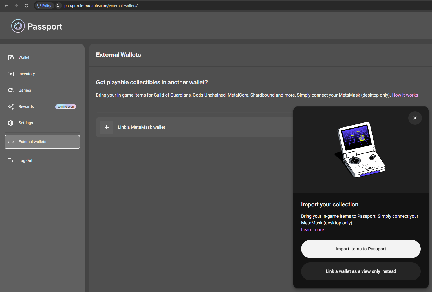
Task: Click the External wallets chain-link icon
Action: click(11, 142)
